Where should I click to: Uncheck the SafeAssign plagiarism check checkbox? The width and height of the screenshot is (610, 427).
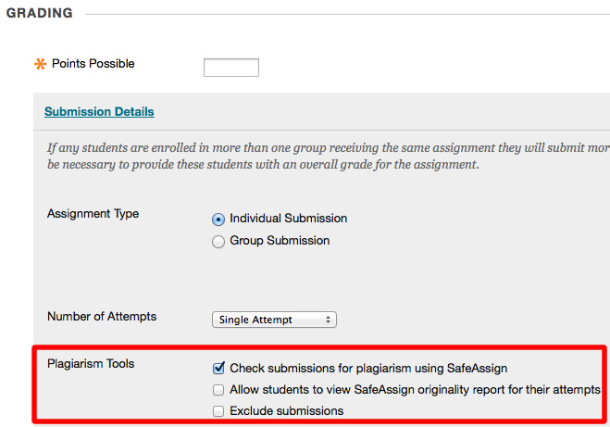[218, 368]
